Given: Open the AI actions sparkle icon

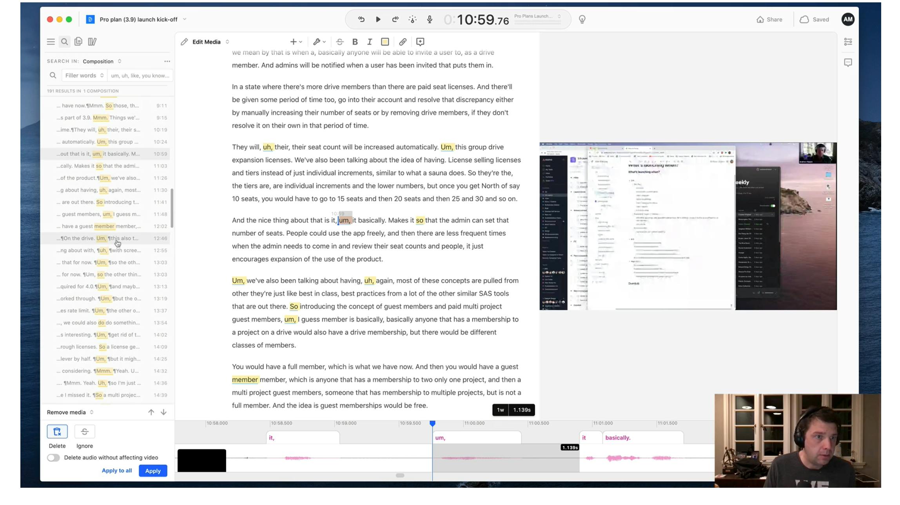Looking at the screenshot, I should click(x=412, y=19).
